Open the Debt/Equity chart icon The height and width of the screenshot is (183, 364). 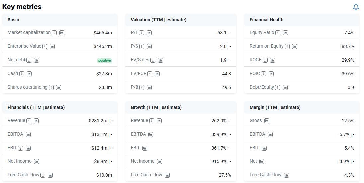[285, 87]
